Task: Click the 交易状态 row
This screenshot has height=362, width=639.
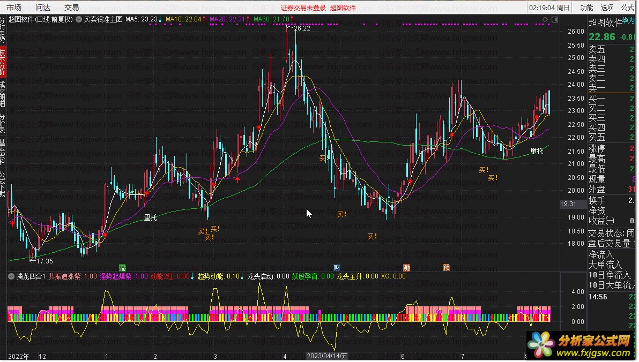Action: (612, 233)
